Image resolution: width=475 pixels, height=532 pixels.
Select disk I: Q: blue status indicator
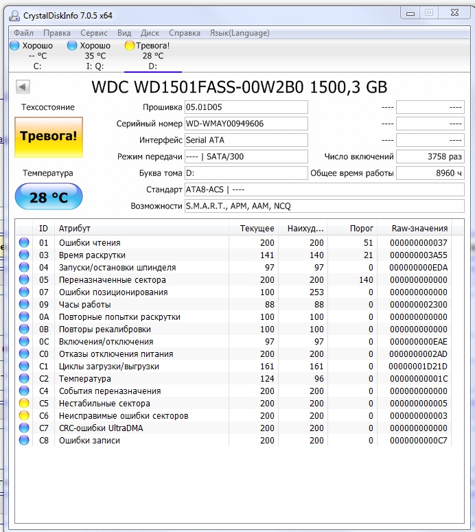(x=72, y=45)
